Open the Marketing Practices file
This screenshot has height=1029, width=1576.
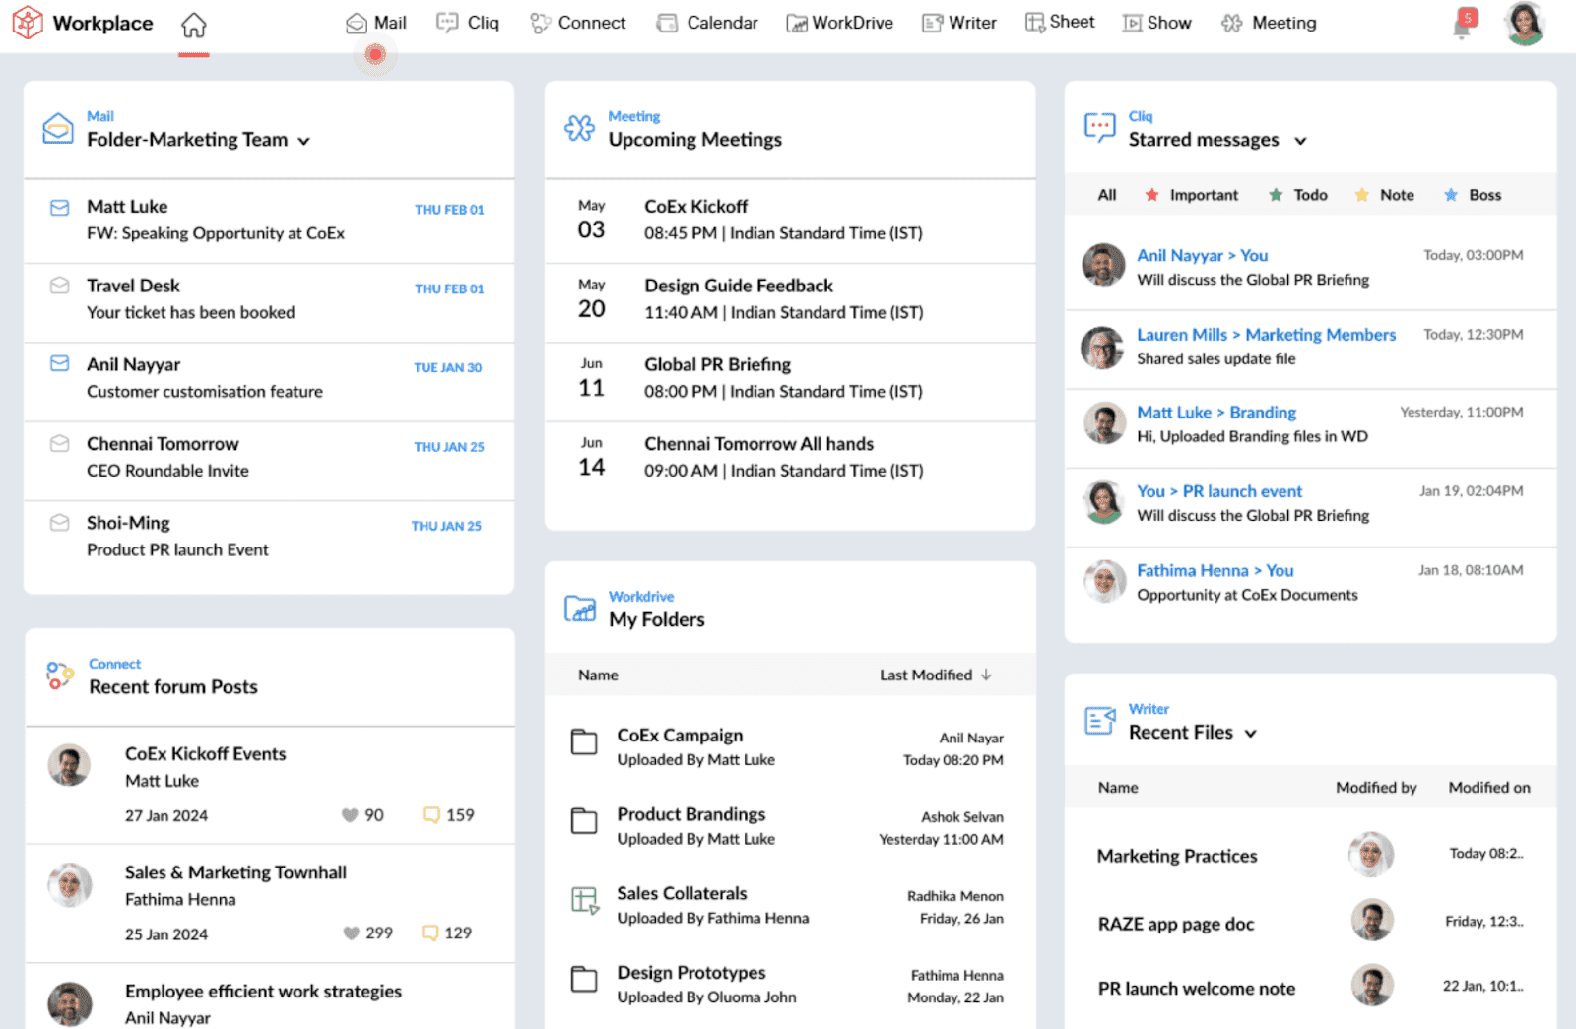tap(1176, 856)
